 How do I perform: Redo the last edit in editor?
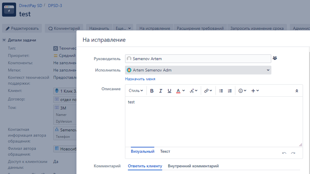(293, 153)
